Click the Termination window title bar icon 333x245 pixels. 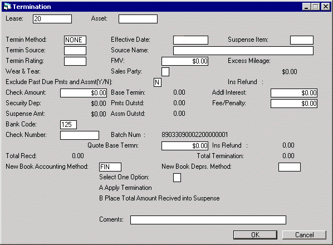(7, 7)
